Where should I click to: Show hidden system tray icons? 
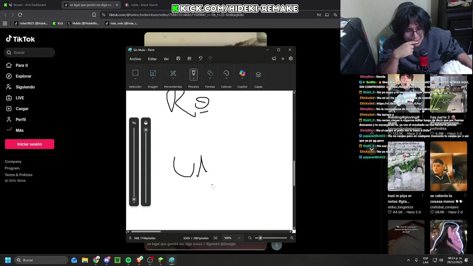coord(408,260)
